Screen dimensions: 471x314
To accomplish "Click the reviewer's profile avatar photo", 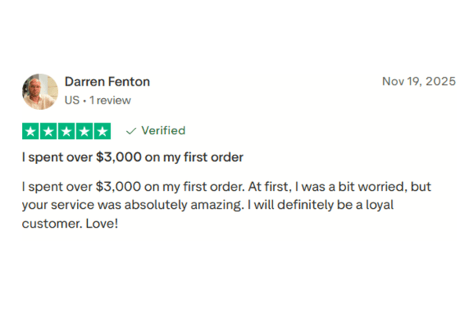I will (x=39, y=91).
